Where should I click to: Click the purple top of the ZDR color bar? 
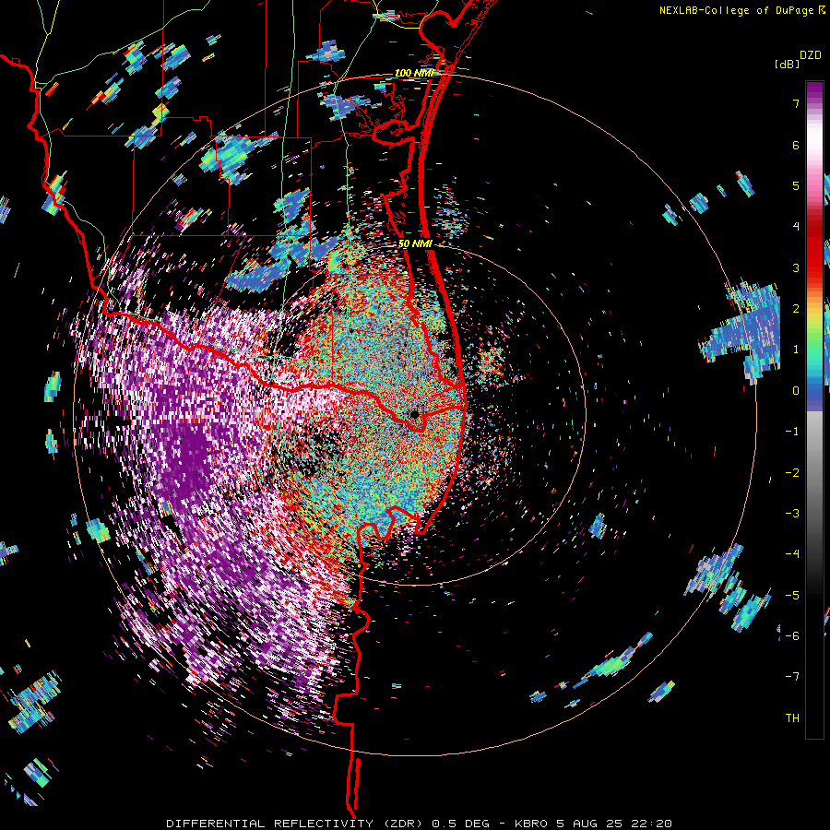(x=814, y=91)
